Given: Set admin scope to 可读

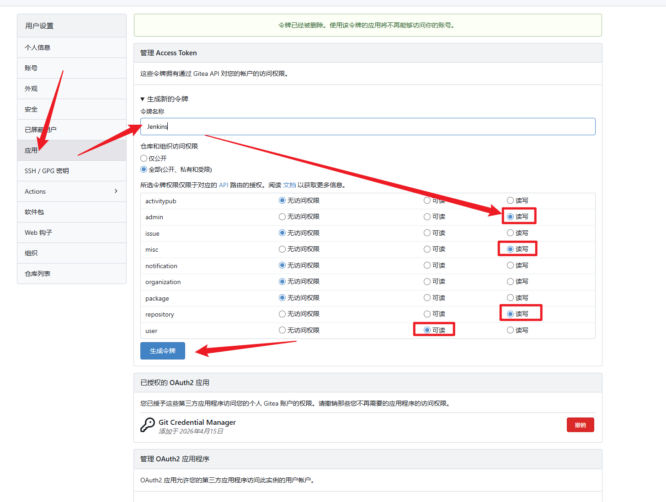Looking at the screenshot, I should pos(426,217).
